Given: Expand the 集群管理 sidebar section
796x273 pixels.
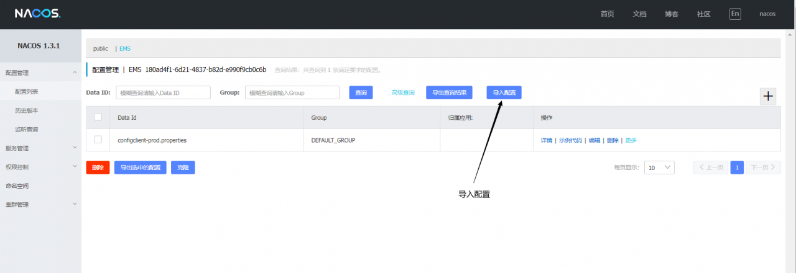Looking at the screenshot, I should [75, 204].
